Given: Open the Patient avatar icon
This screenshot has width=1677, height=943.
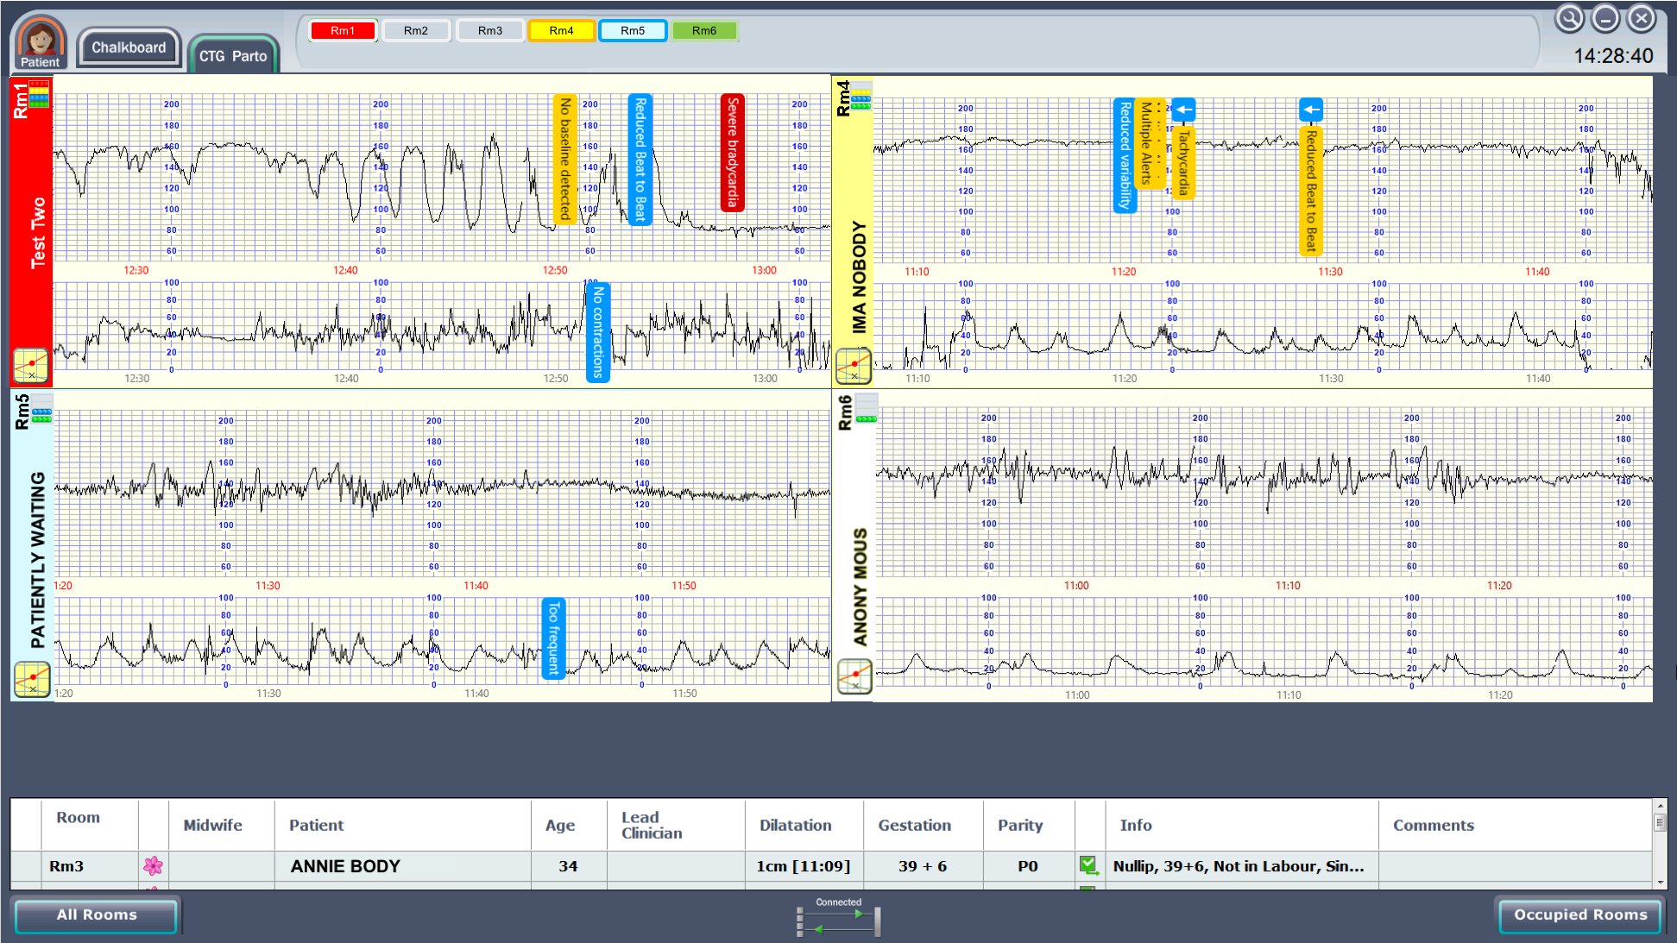Looking at the screenshot, I should 40,41.
